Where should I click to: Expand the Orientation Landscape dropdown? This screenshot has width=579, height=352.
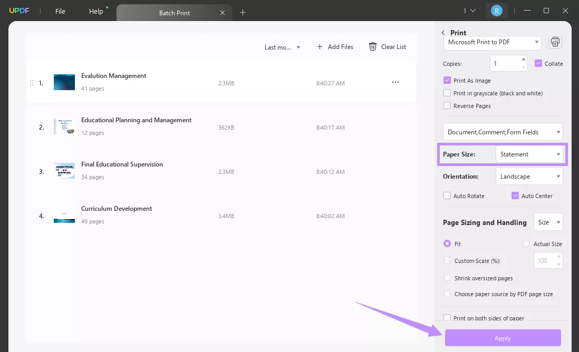coord(529,177)
